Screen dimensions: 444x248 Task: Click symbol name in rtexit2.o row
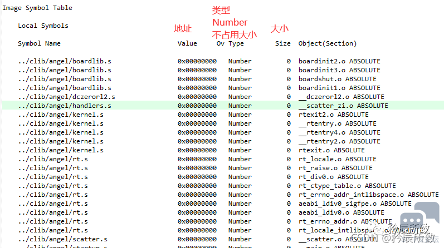(x=61, y=115)
